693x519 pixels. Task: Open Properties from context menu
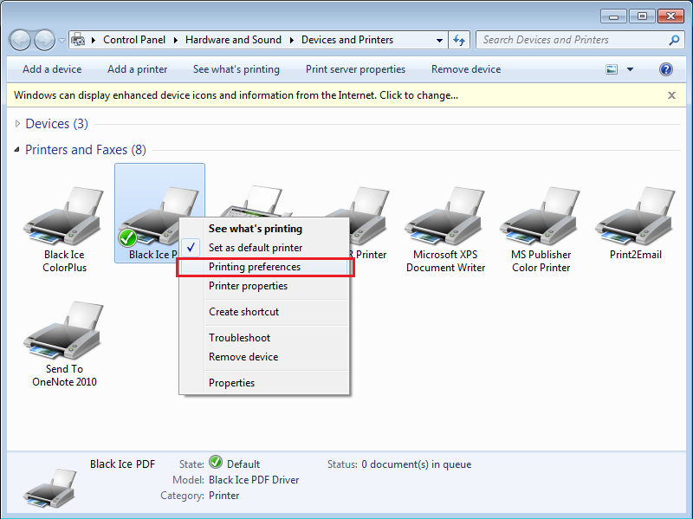click(264, 383)
